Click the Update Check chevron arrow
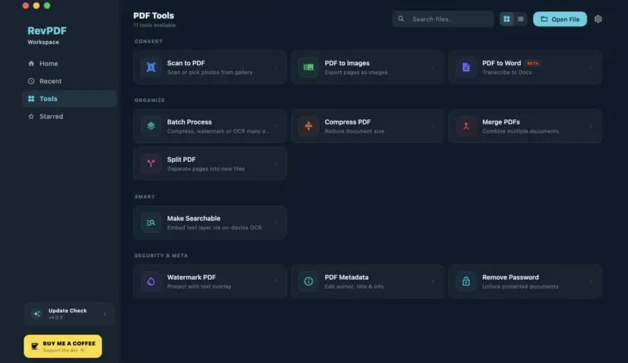 tap(104, 313)
